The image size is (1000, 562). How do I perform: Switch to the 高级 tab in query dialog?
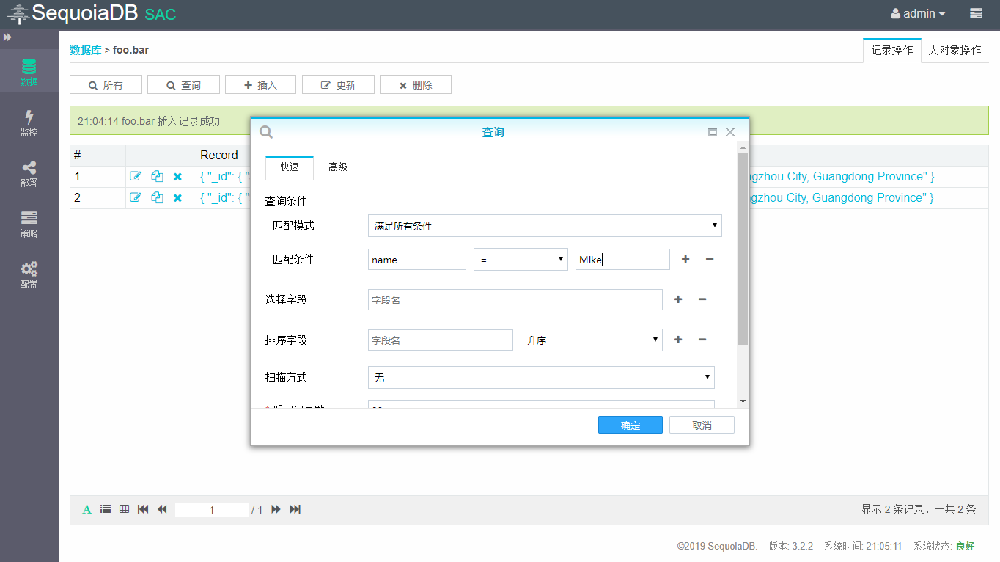coord(338,167)
